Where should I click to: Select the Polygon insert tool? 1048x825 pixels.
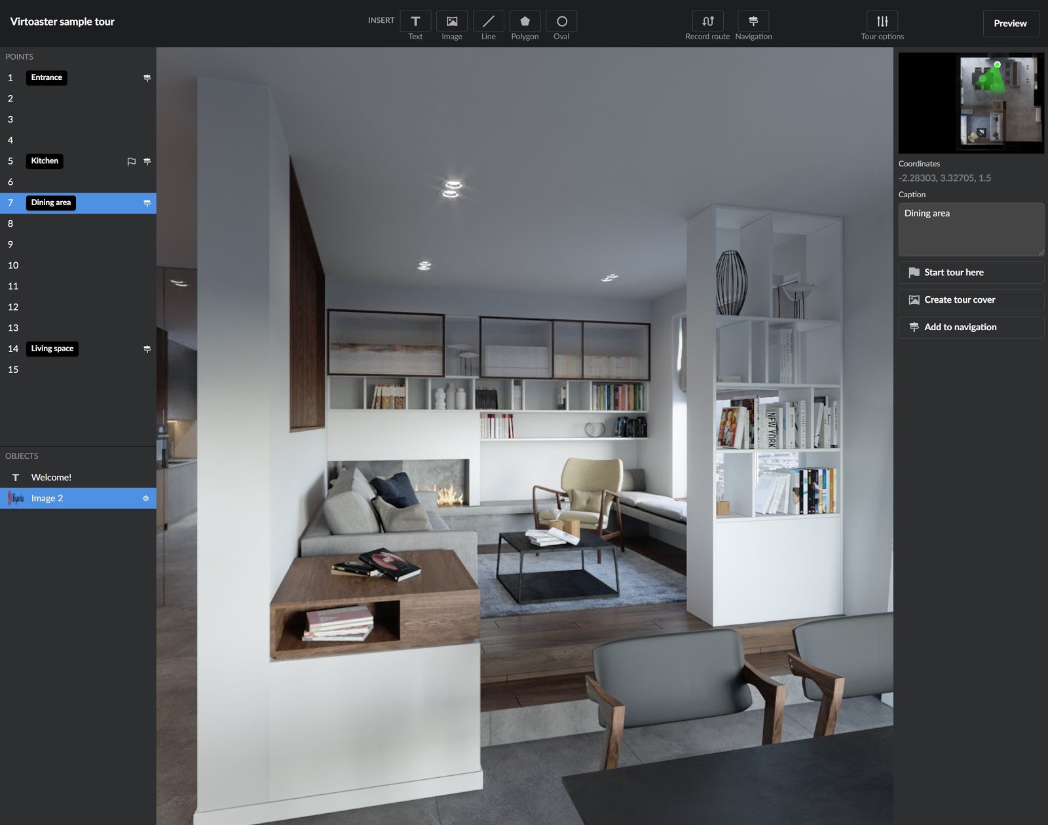[525, 22]
